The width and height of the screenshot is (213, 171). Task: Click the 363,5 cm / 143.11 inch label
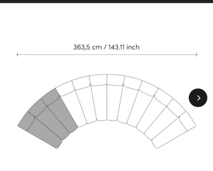(x=106, y=47)
